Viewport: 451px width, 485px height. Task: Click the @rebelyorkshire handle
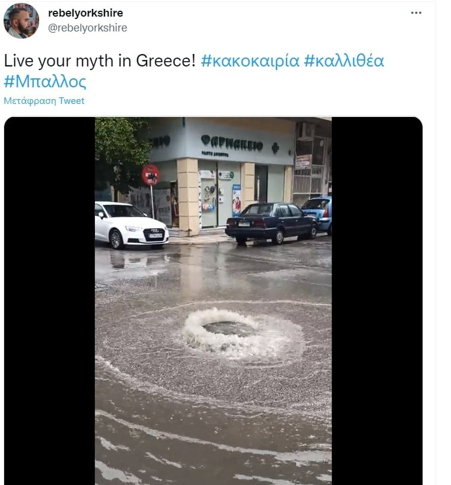click(87, 28)
